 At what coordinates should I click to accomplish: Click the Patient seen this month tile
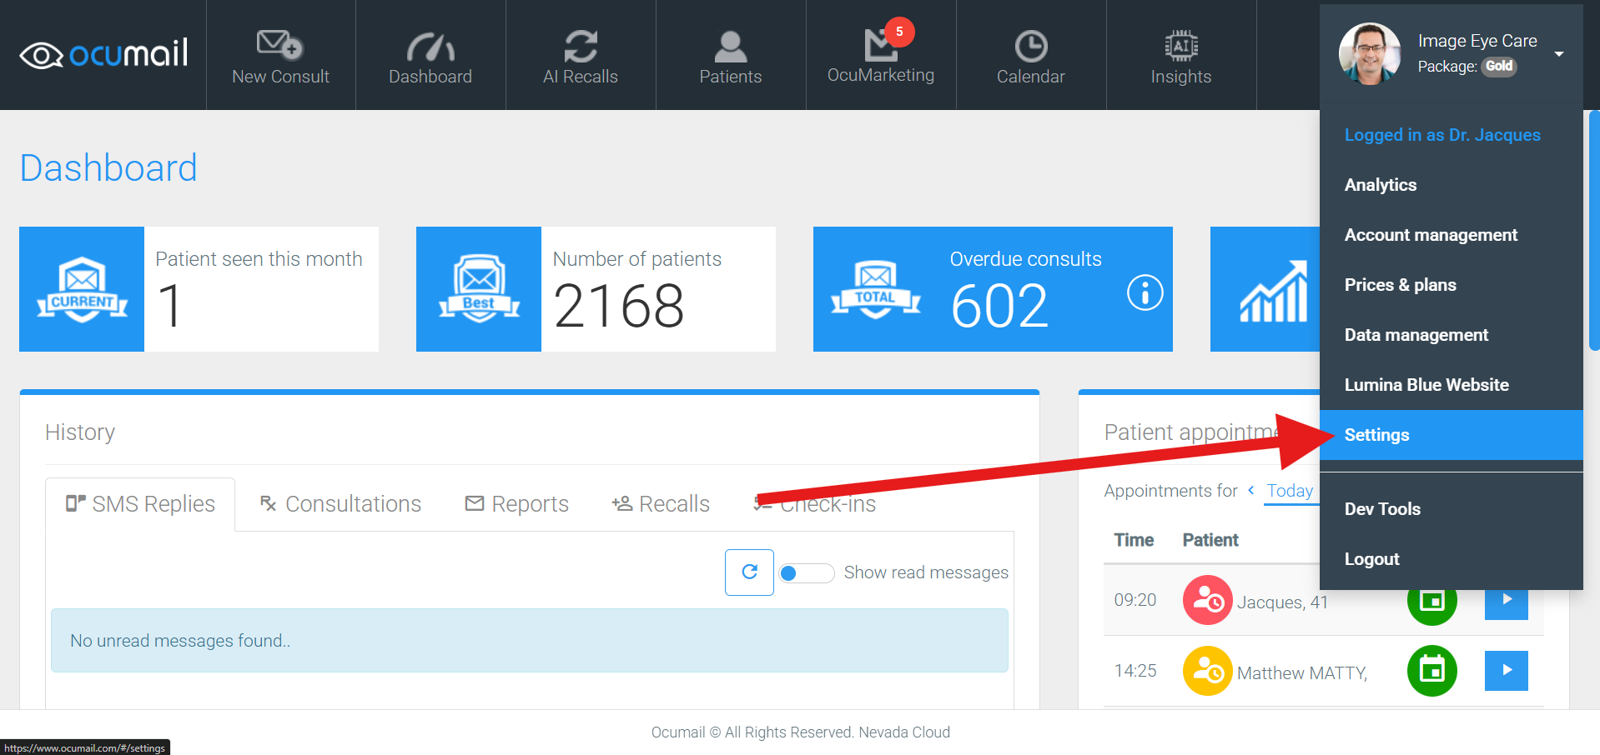(199, 289)
